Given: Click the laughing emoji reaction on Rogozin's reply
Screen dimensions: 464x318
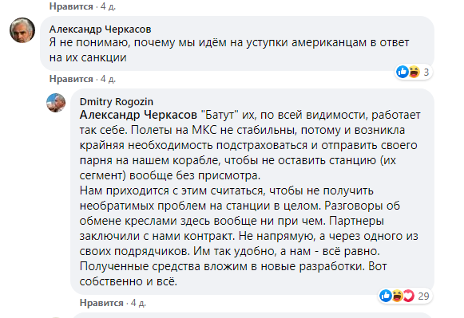Looking at the screenshot, I should (398, 296).
